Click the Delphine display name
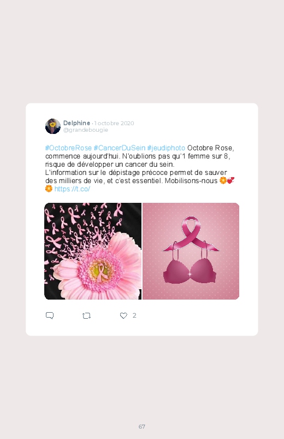 76,123
